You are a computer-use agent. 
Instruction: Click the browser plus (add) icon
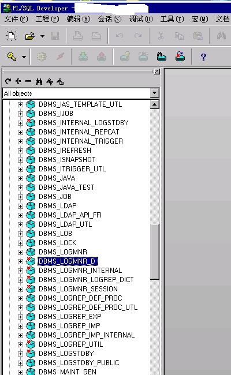(18, 81)
